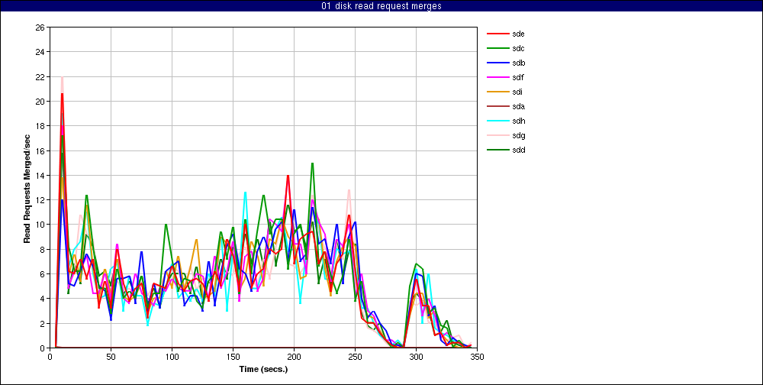Click the x-axis tick label '250'
This screenshot has width=763, height=385.
click(356, 357)
